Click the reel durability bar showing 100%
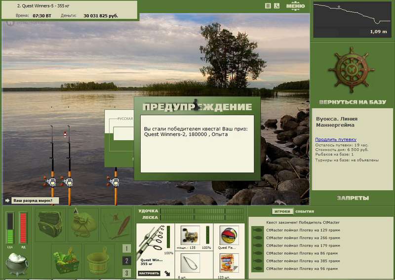 (207, 236)
